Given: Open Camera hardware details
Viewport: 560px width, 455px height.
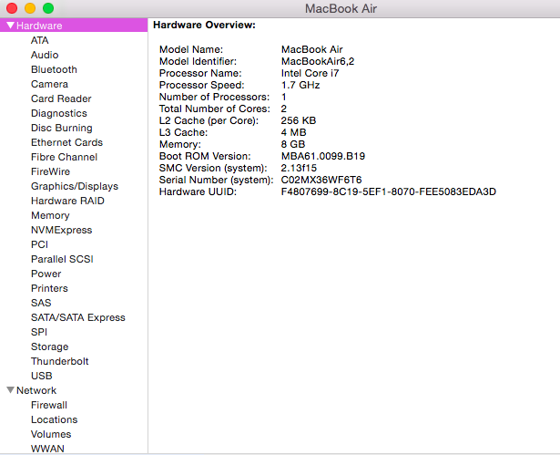Looking at the screenshot, I should pyautogui.click(x=49, y=84).
